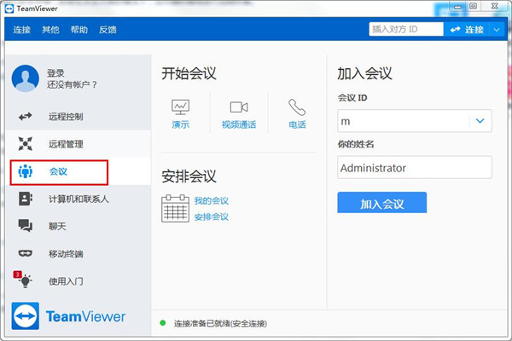Viewport: 512px width, 341px height.
Task: Click the 会议 people icon
Action: pyautogui.click(x=25, y=171)
